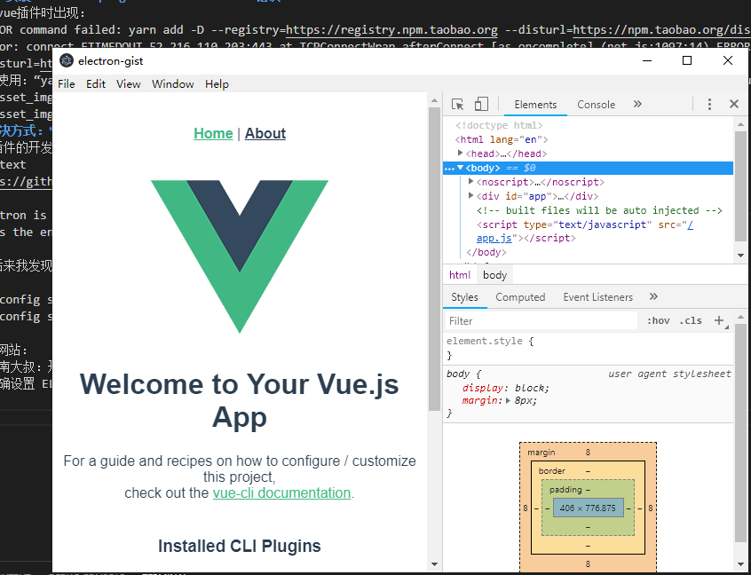Show more Styles pane tabs
Screen dimensions: 751x575
coord(653,297)
